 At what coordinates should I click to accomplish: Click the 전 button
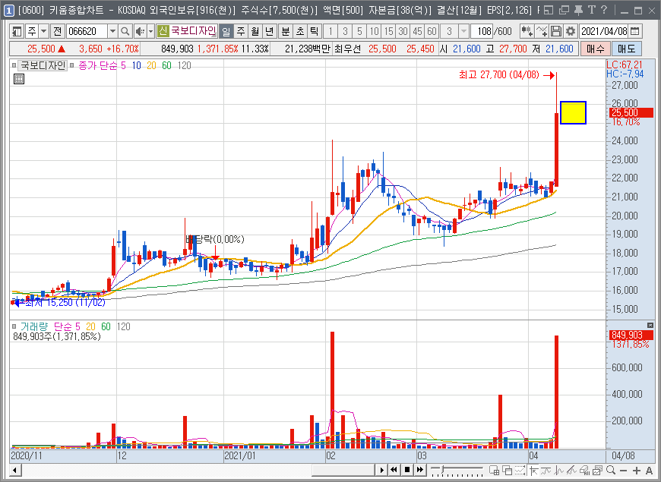[x=58, y=31]
